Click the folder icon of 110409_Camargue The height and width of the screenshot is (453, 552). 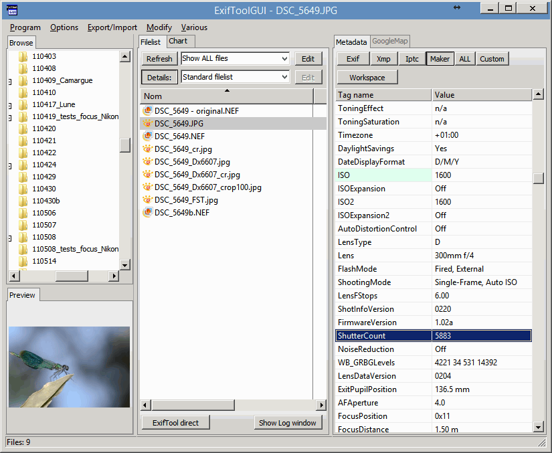(23, 80)
